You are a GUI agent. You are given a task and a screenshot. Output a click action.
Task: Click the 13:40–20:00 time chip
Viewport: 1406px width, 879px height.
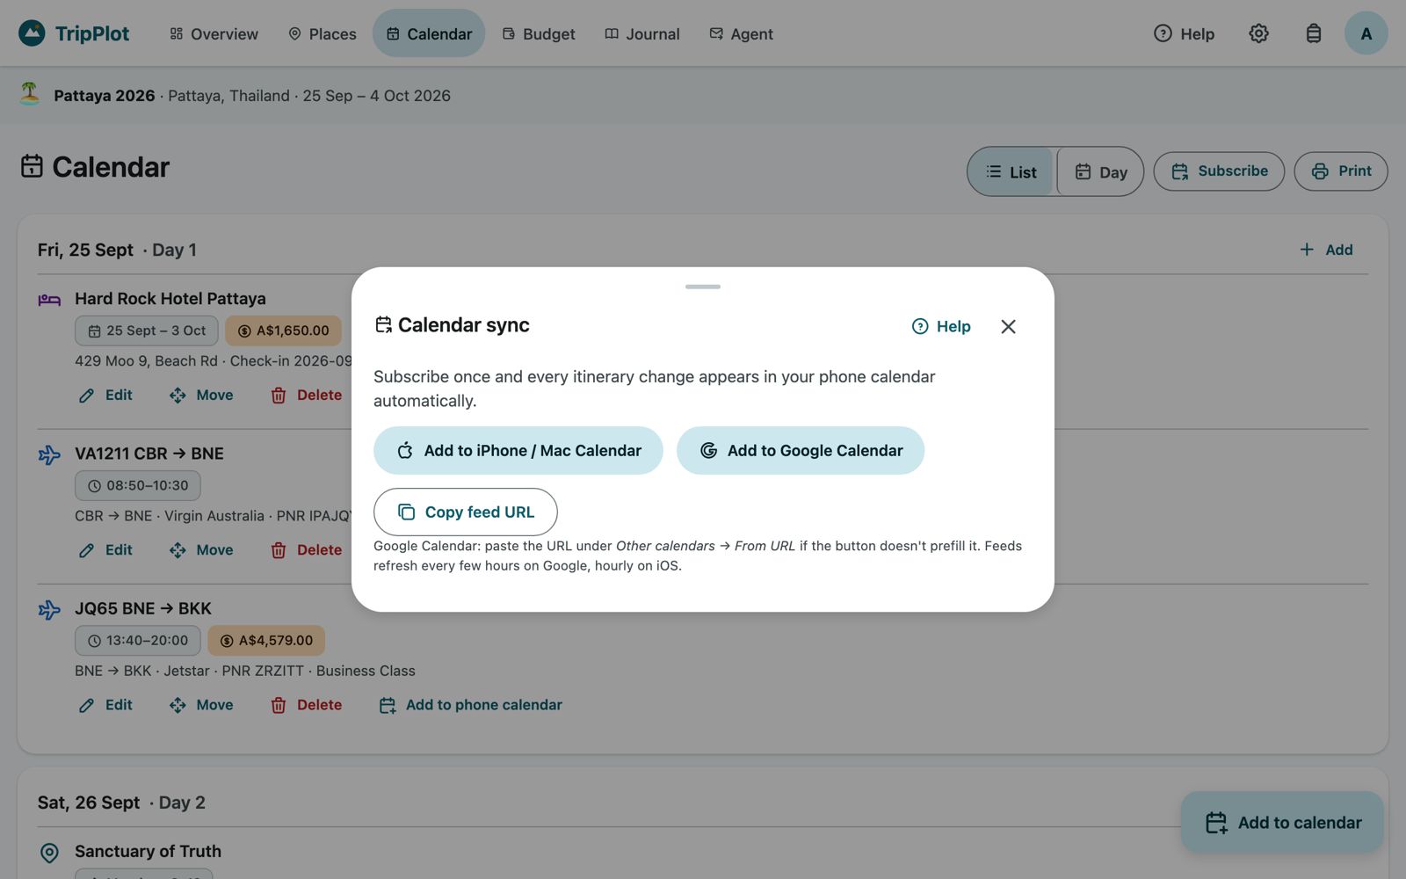(x=138, y=640)
